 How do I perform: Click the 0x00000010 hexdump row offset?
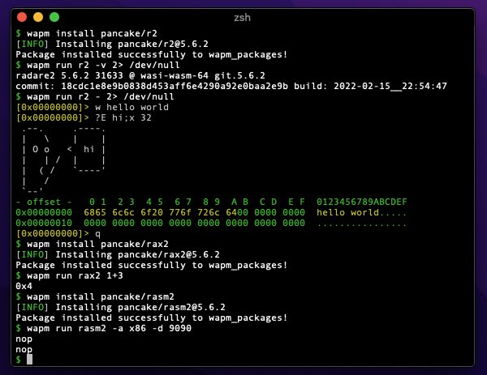(44, 224)
